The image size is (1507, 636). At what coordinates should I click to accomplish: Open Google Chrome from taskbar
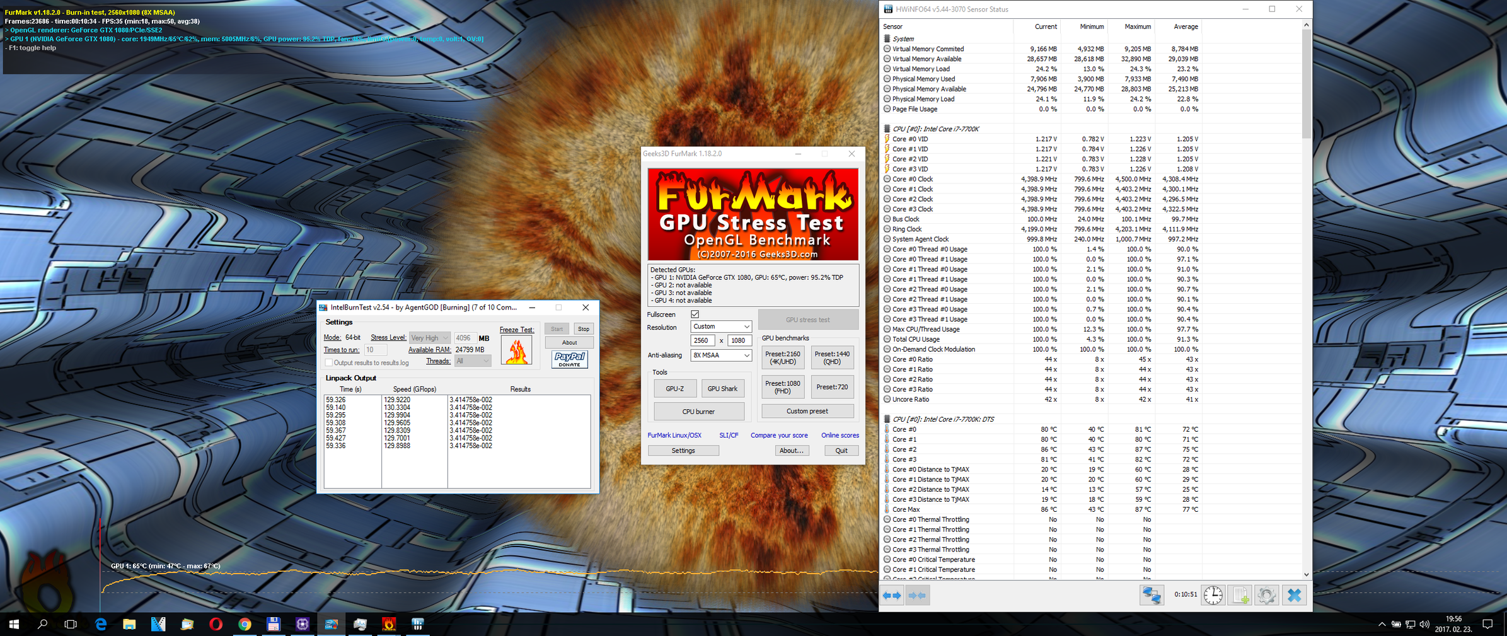tap(245, 624)
